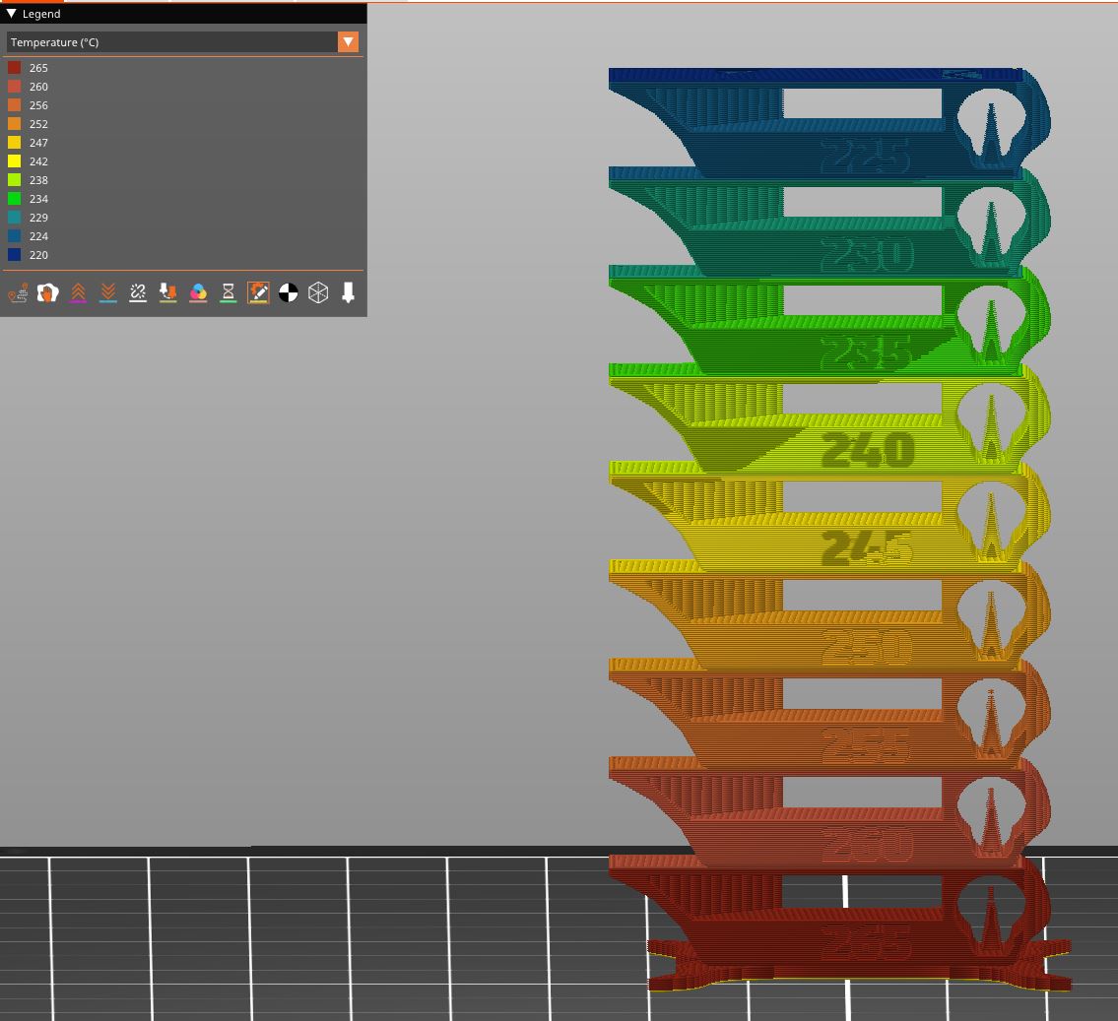This screenshot has width=1118, height=1021.
Task: Toggle travel moves visibility icon
Action: coord(18,292)
